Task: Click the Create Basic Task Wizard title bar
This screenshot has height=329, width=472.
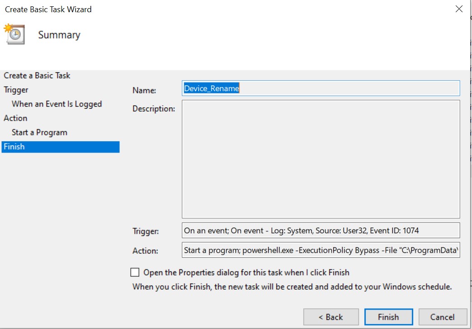Action: pyautogui.click(x=181, y=9)
